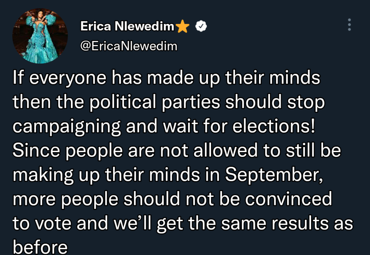Click the verified checkmark badge

point(201,26)
